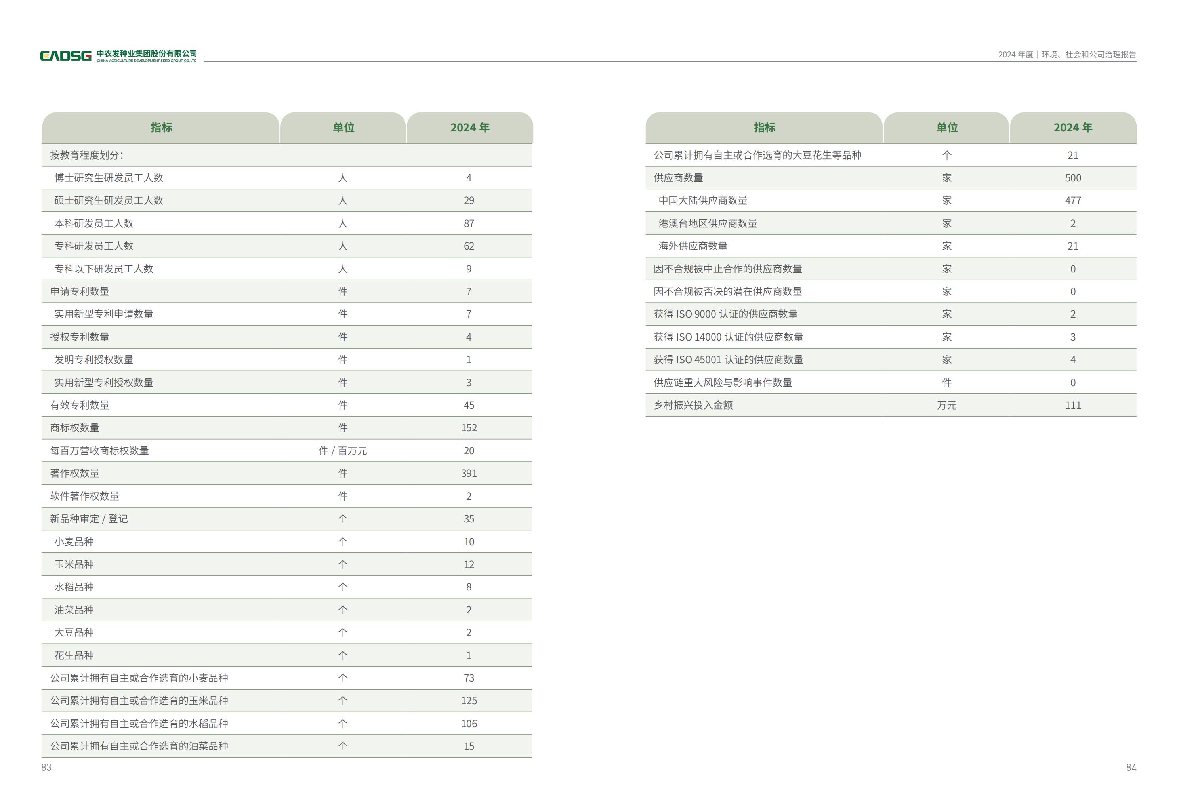Viewport: 1179px width, 800px height.
Task: Click the left table '指标' column header
Action: [x=161, y=128]
